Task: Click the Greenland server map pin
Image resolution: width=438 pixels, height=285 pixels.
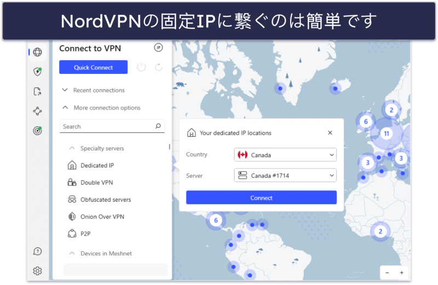Action: [280, 89]
